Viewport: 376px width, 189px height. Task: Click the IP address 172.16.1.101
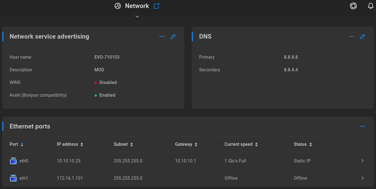70,178
